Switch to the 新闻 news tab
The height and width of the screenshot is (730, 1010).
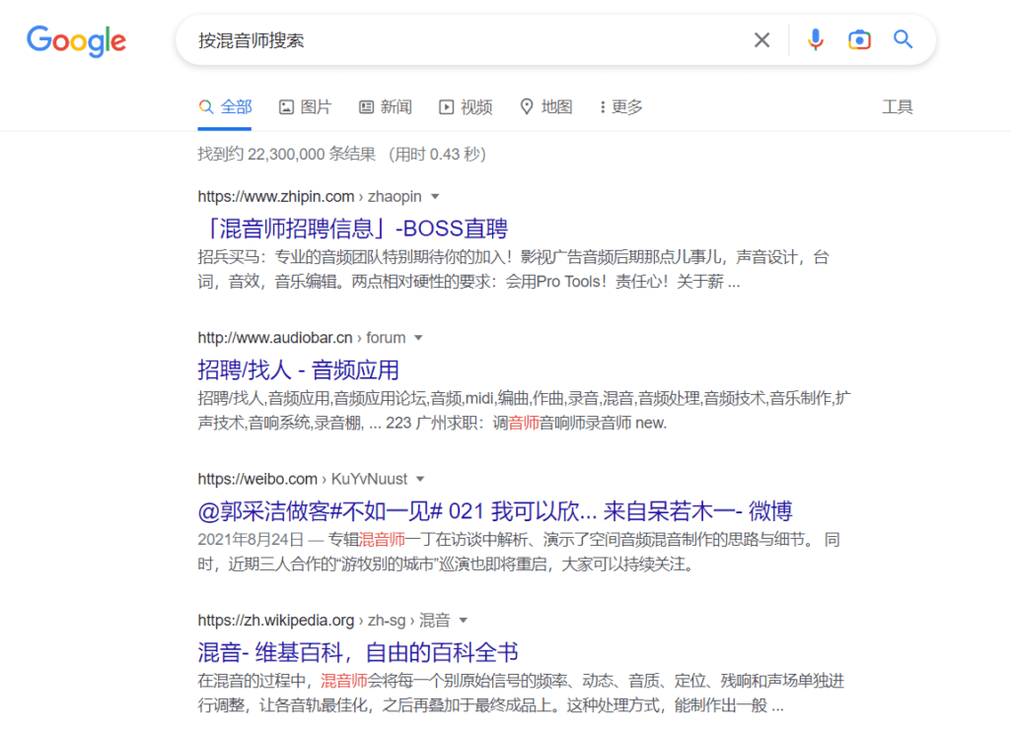(385, 107)
